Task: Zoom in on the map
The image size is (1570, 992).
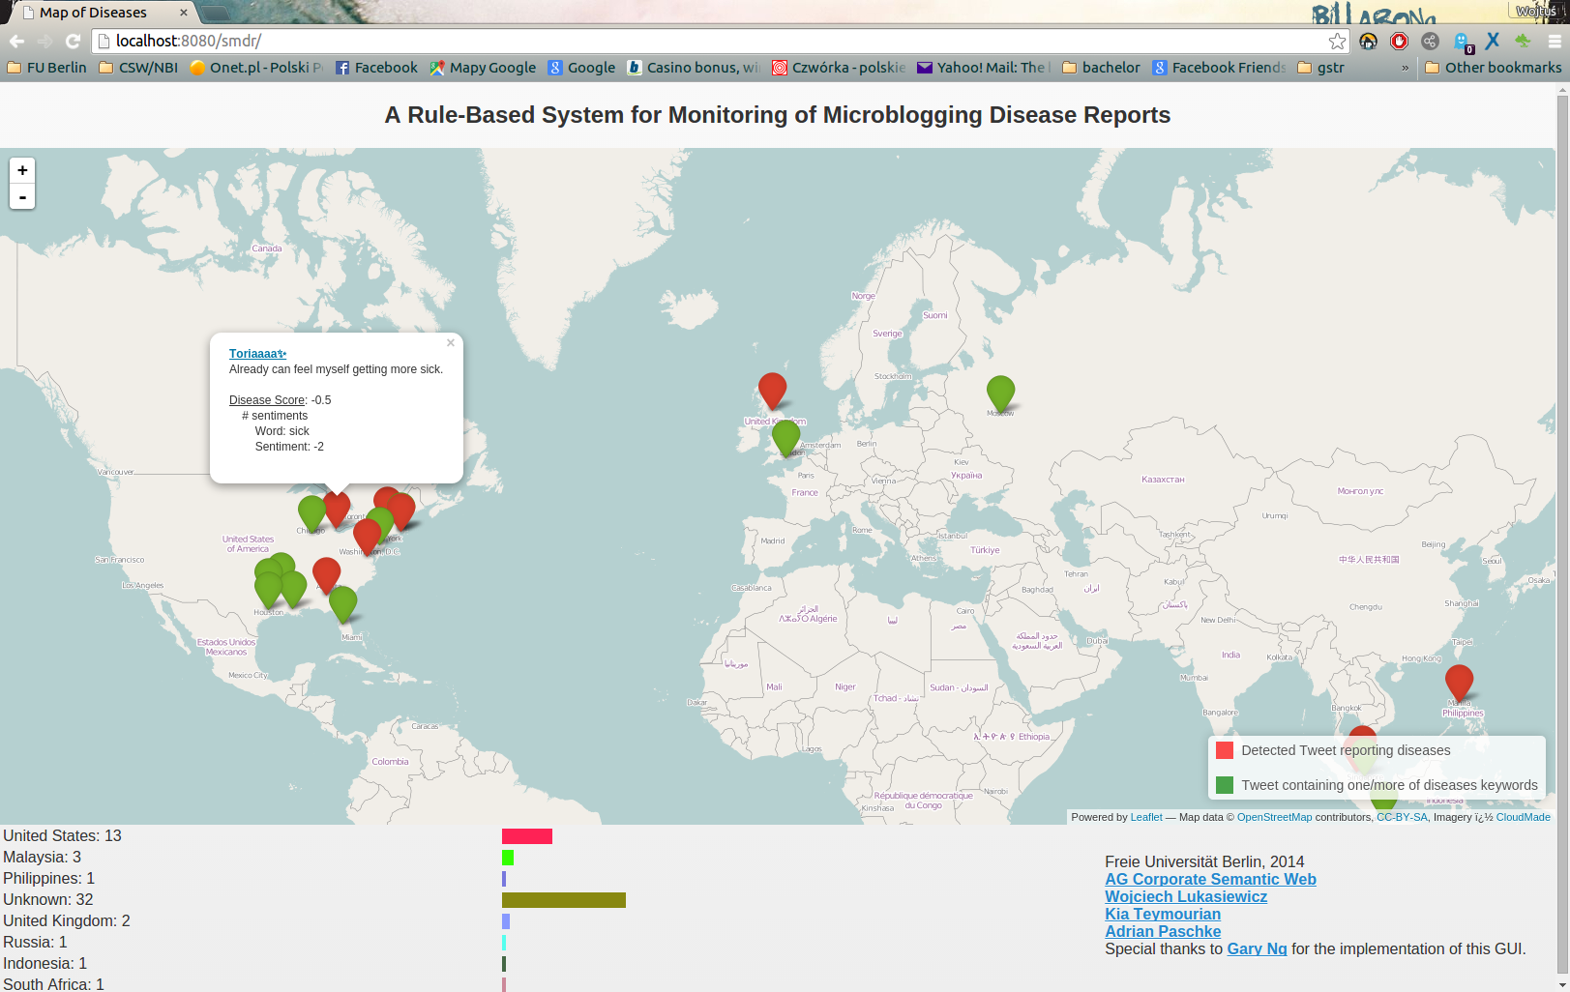Action: (x=22, y=170)
